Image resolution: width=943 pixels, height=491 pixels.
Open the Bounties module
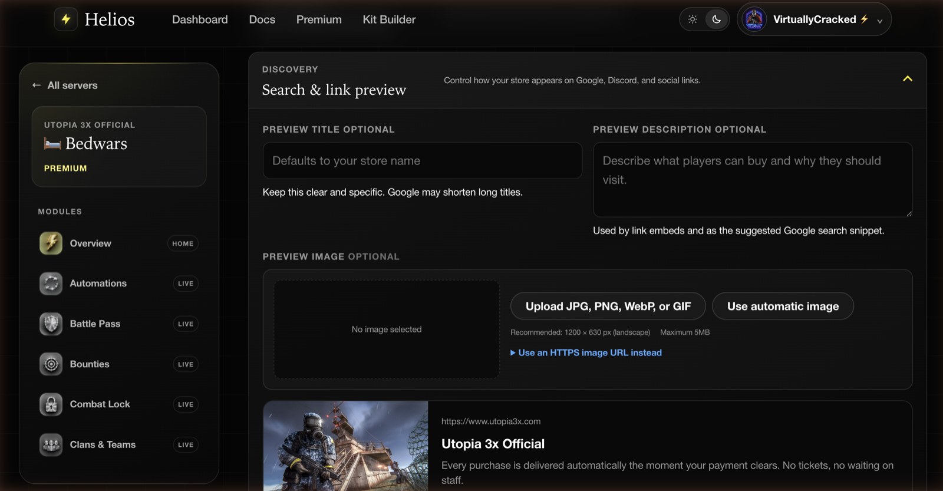tap(118, 364)
